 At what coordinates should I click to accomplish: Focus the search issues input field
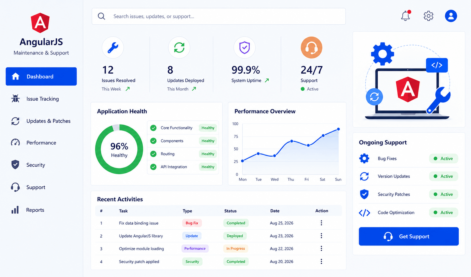coord(219,16)
